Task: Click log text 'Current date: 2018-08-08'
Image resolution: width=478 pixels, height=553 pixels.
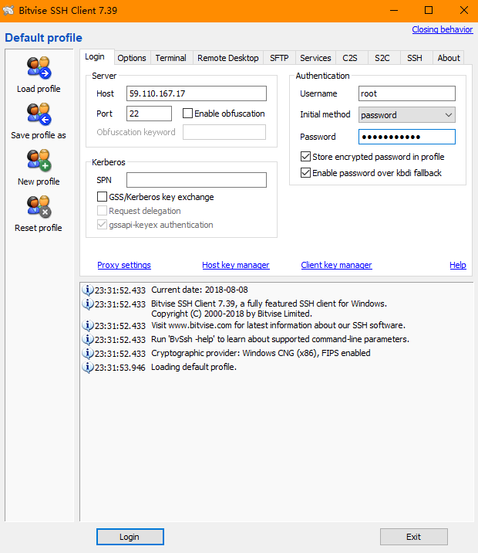Action: click(200, 290)
